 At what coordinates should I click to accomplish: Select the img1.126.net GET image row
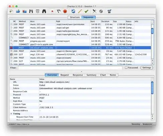coord(80,54)
